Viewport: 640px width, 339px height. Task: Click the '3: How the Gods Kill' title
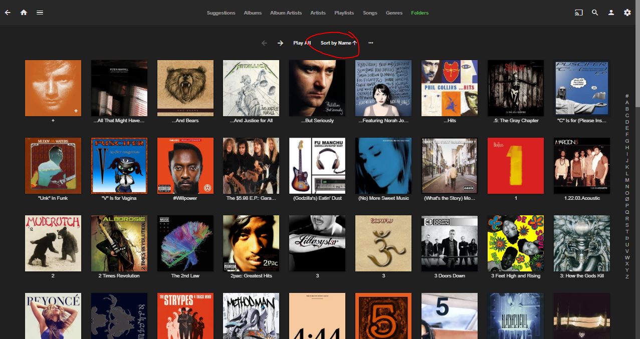point(582,276)
